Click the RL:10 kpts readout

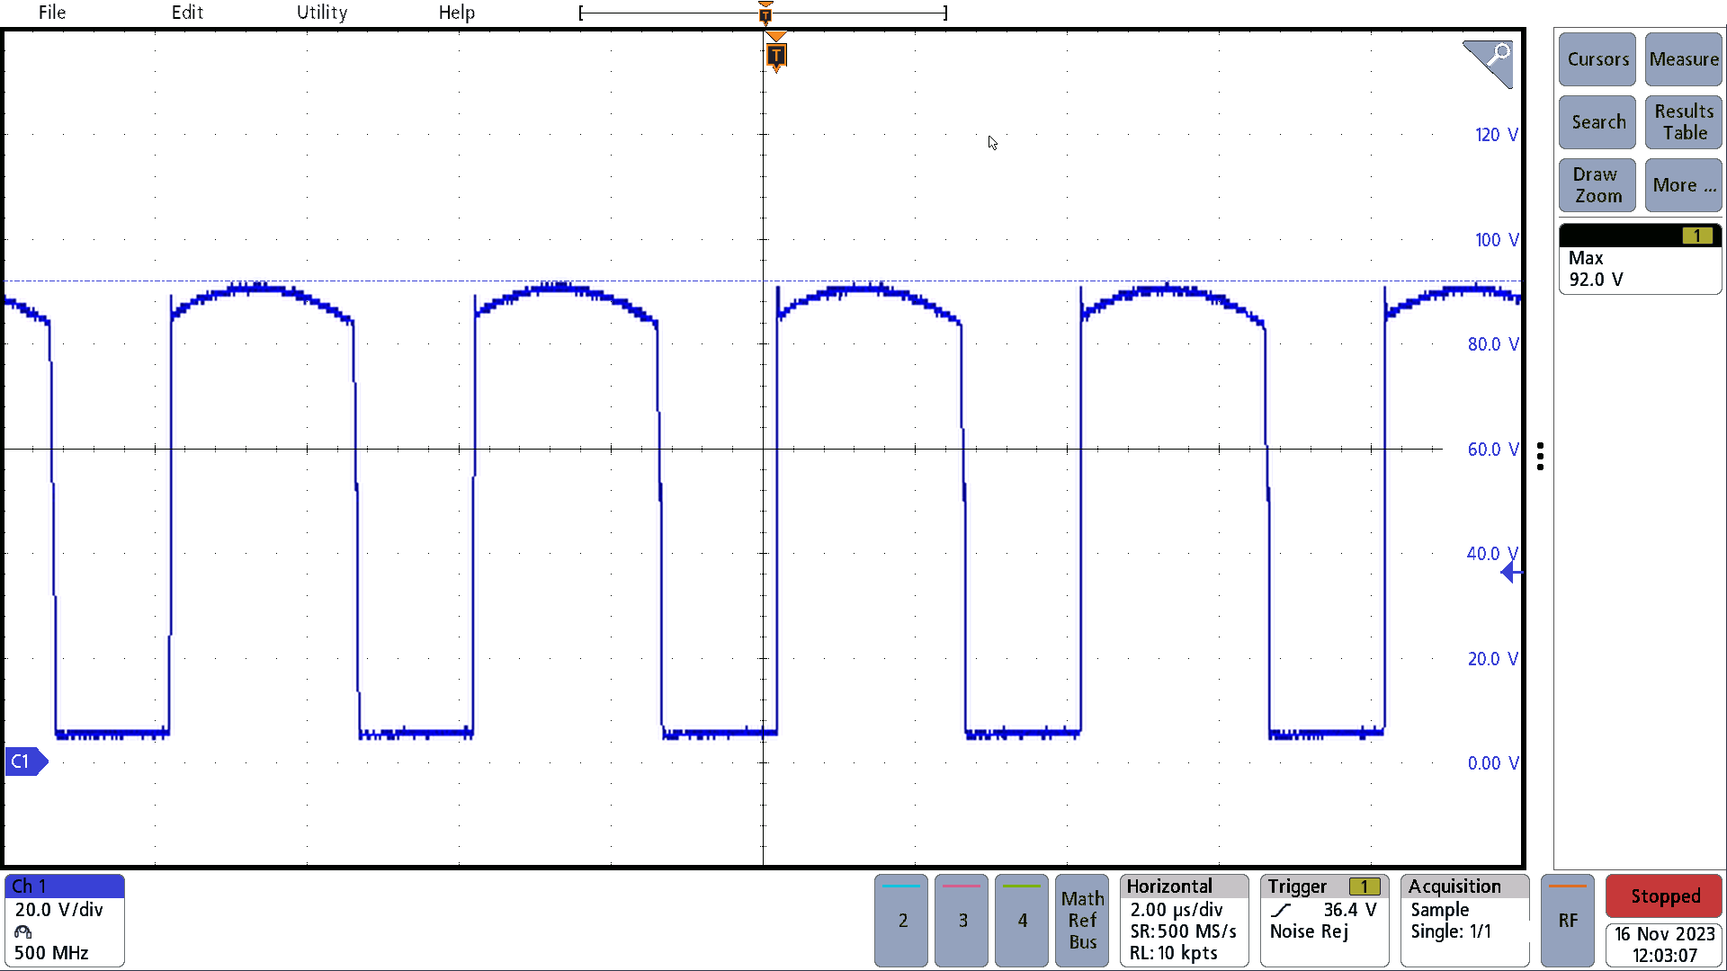pos(1173,953)
